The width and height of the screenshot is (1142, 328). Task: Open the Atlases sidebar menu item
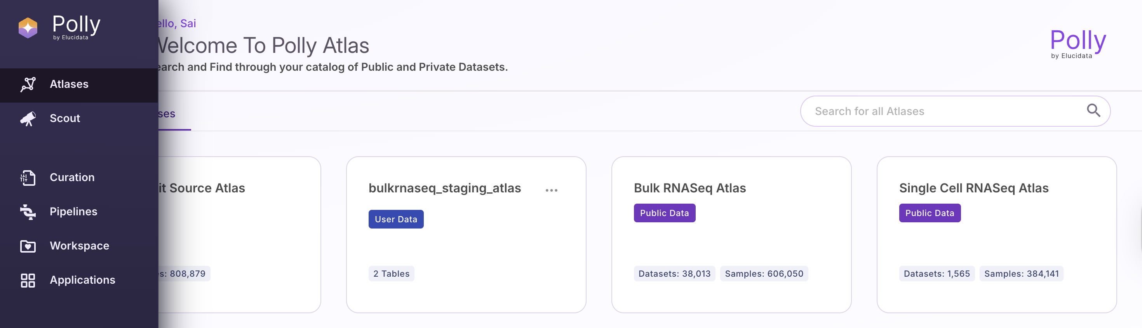click(69, 84)
